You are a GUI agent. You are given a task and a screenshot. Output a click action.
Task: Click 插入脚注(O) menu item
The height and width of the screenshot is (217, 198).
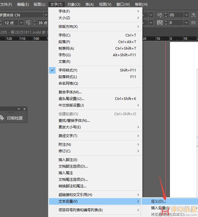coord(68,160)
